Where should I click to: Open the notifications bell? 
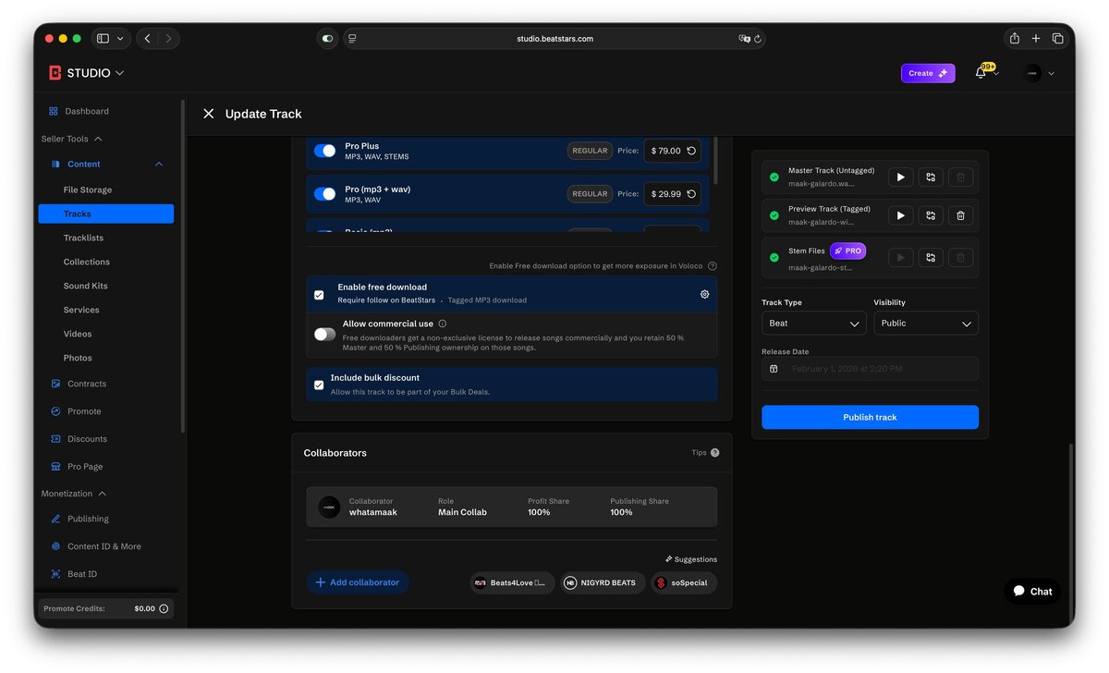981,73
